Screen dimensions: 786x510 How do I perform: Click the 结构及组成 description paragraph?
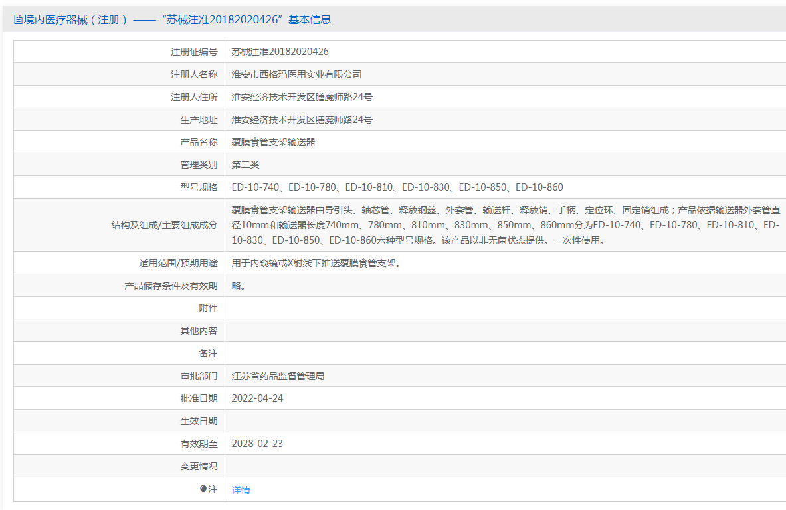pos(505,225)
